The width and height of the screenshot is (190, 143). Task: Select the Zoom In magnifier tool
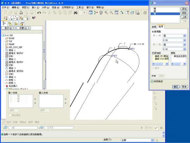coord(106,13)
